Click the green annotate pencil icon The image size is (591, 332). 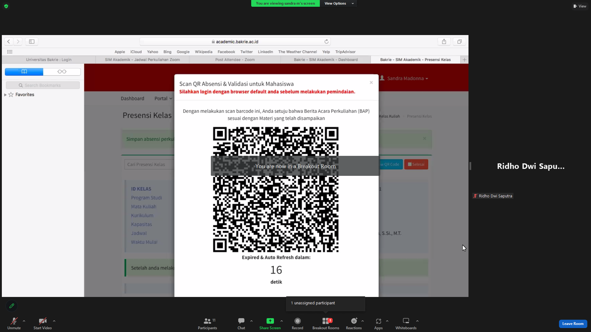click(12, 306)
